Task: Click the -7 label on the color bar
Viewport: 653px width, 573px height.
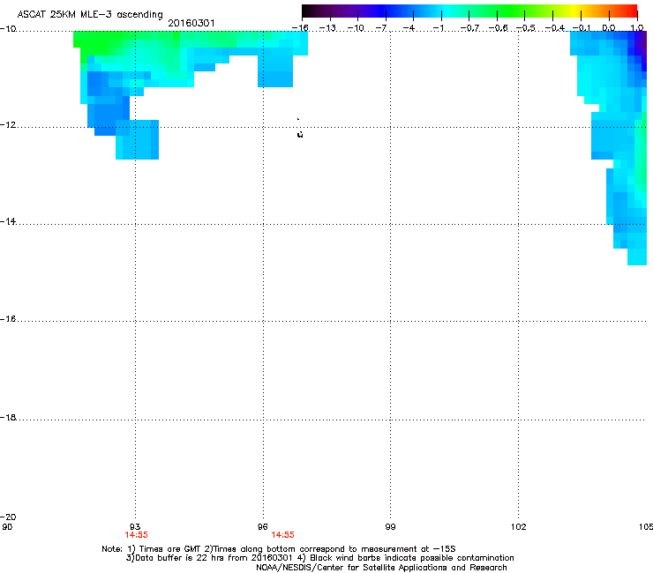Action: click(381, 28)
